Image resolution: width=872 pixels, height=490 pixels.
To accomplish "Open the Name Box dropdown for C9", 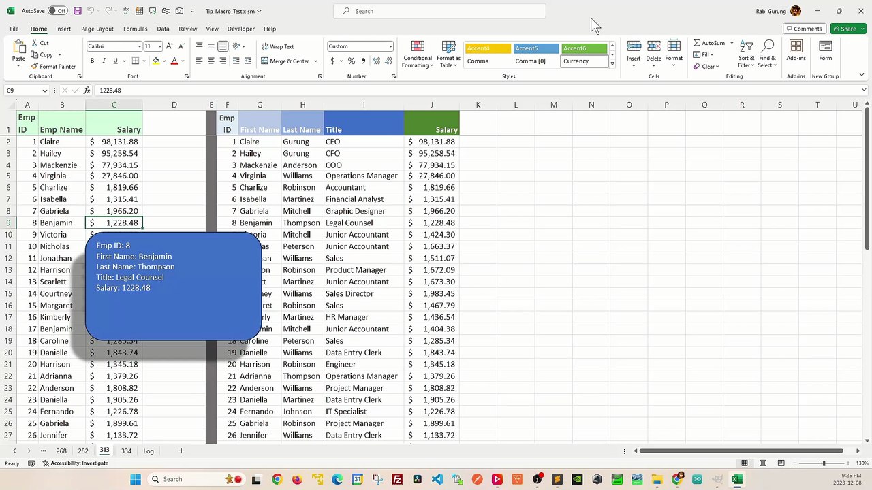I will click(45, 91).
